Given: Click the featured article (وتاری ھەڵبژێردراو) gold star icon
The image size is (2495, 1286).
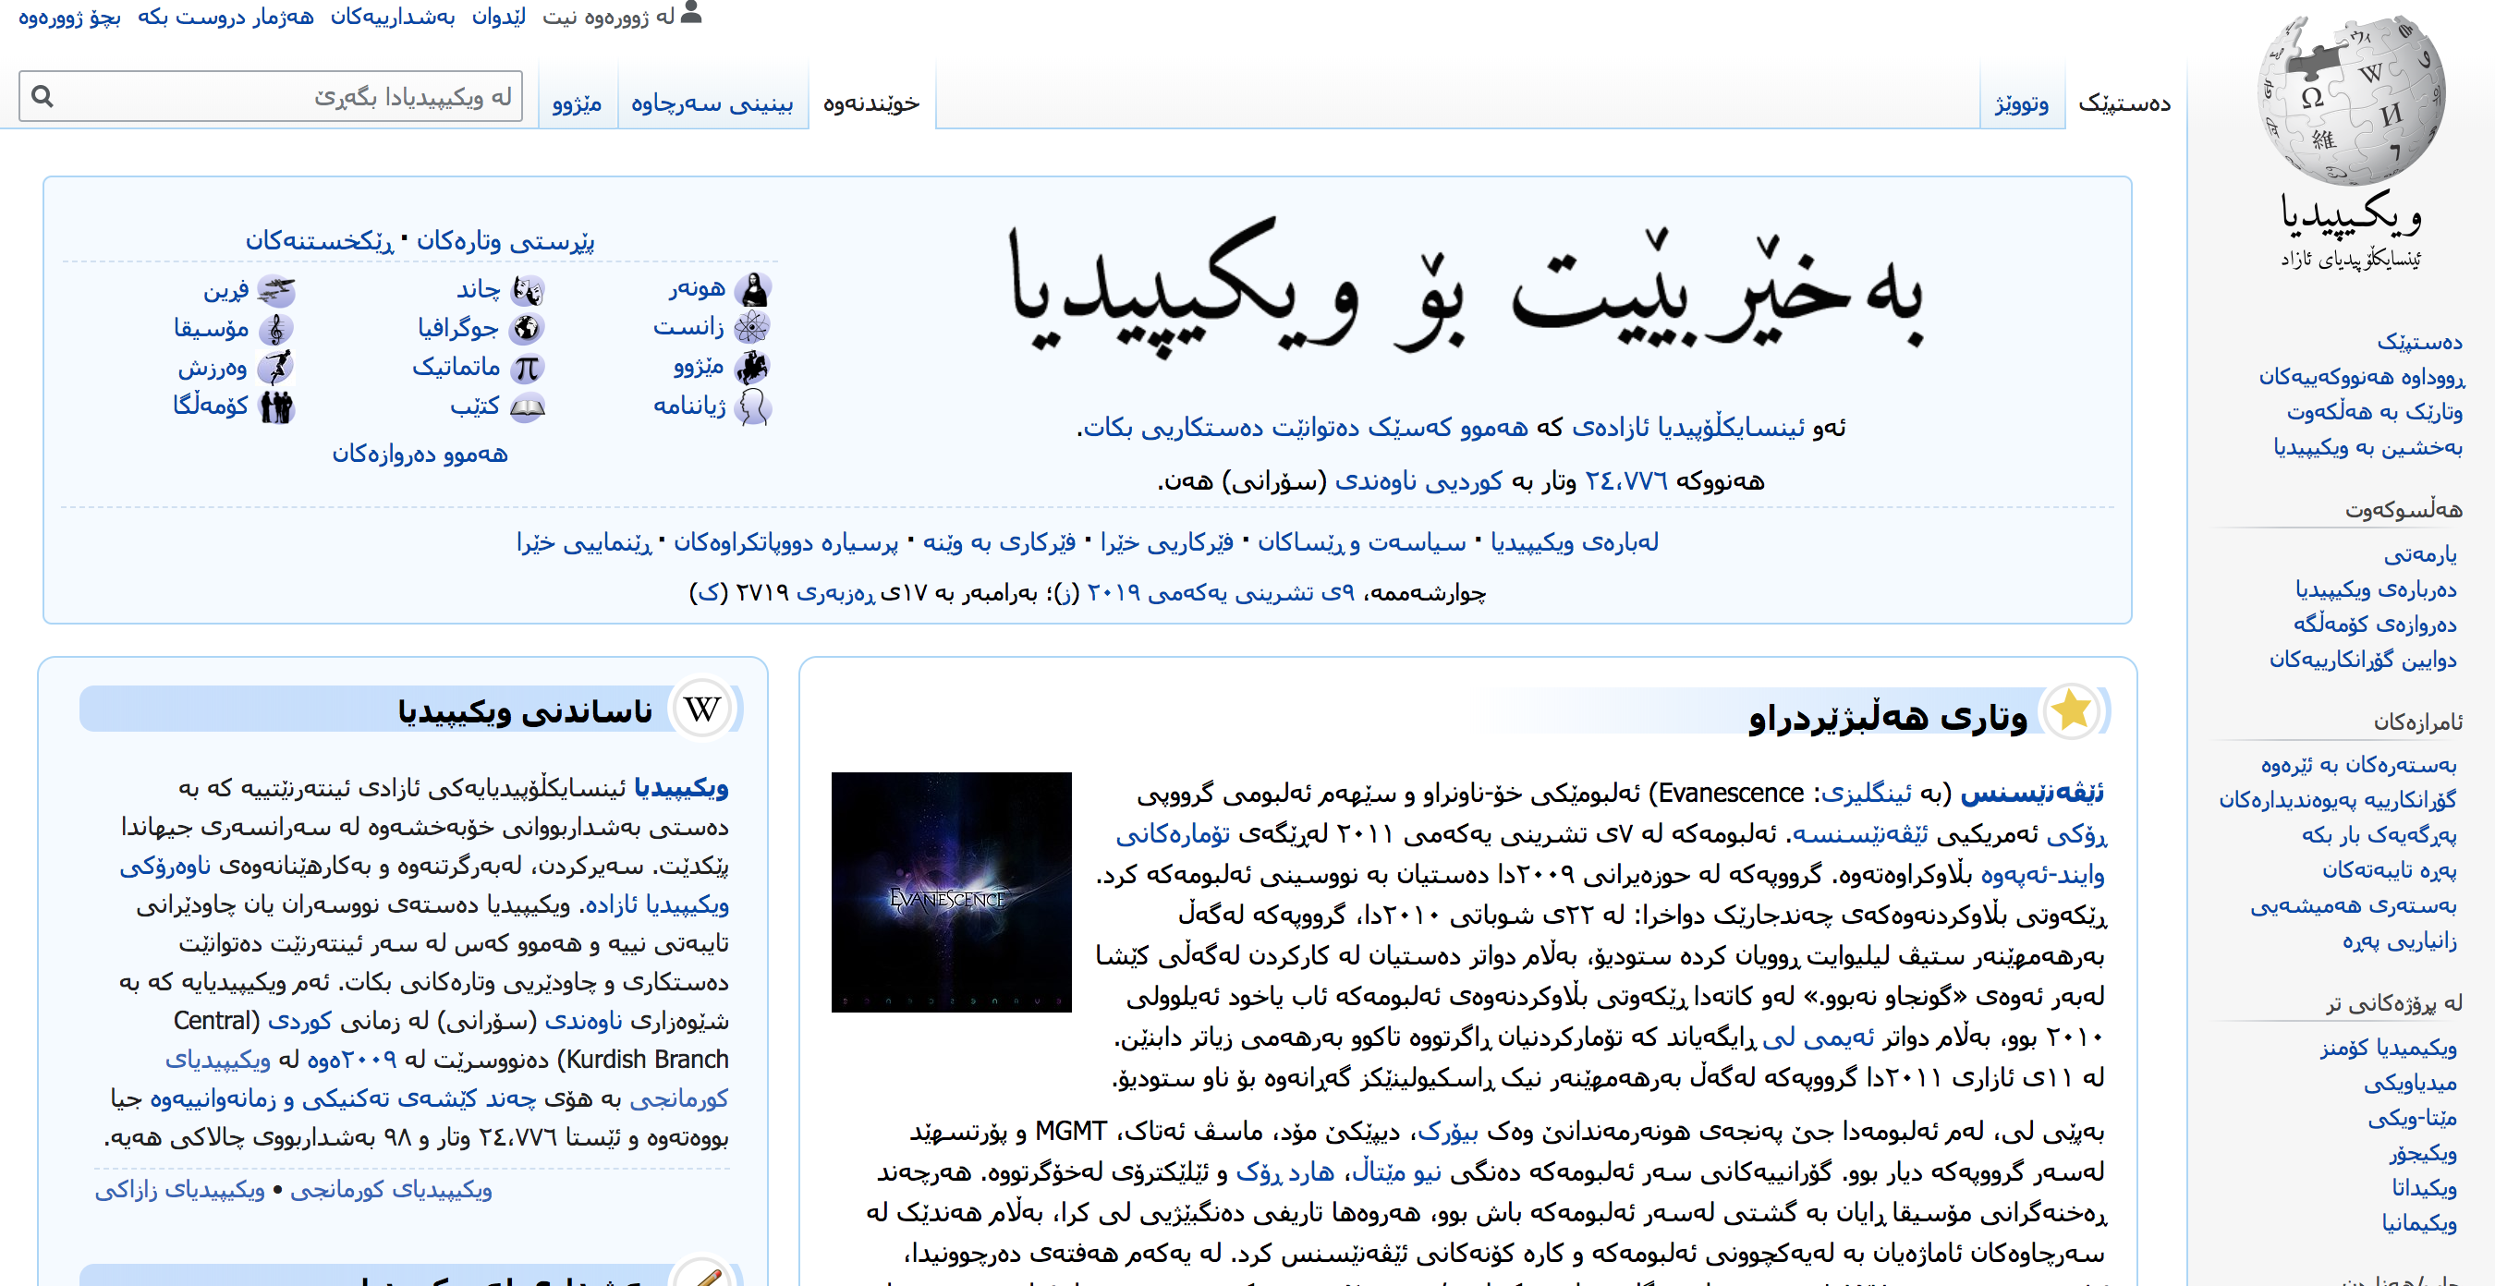Looking at the screenshot, I should [x=2071, y=710].
